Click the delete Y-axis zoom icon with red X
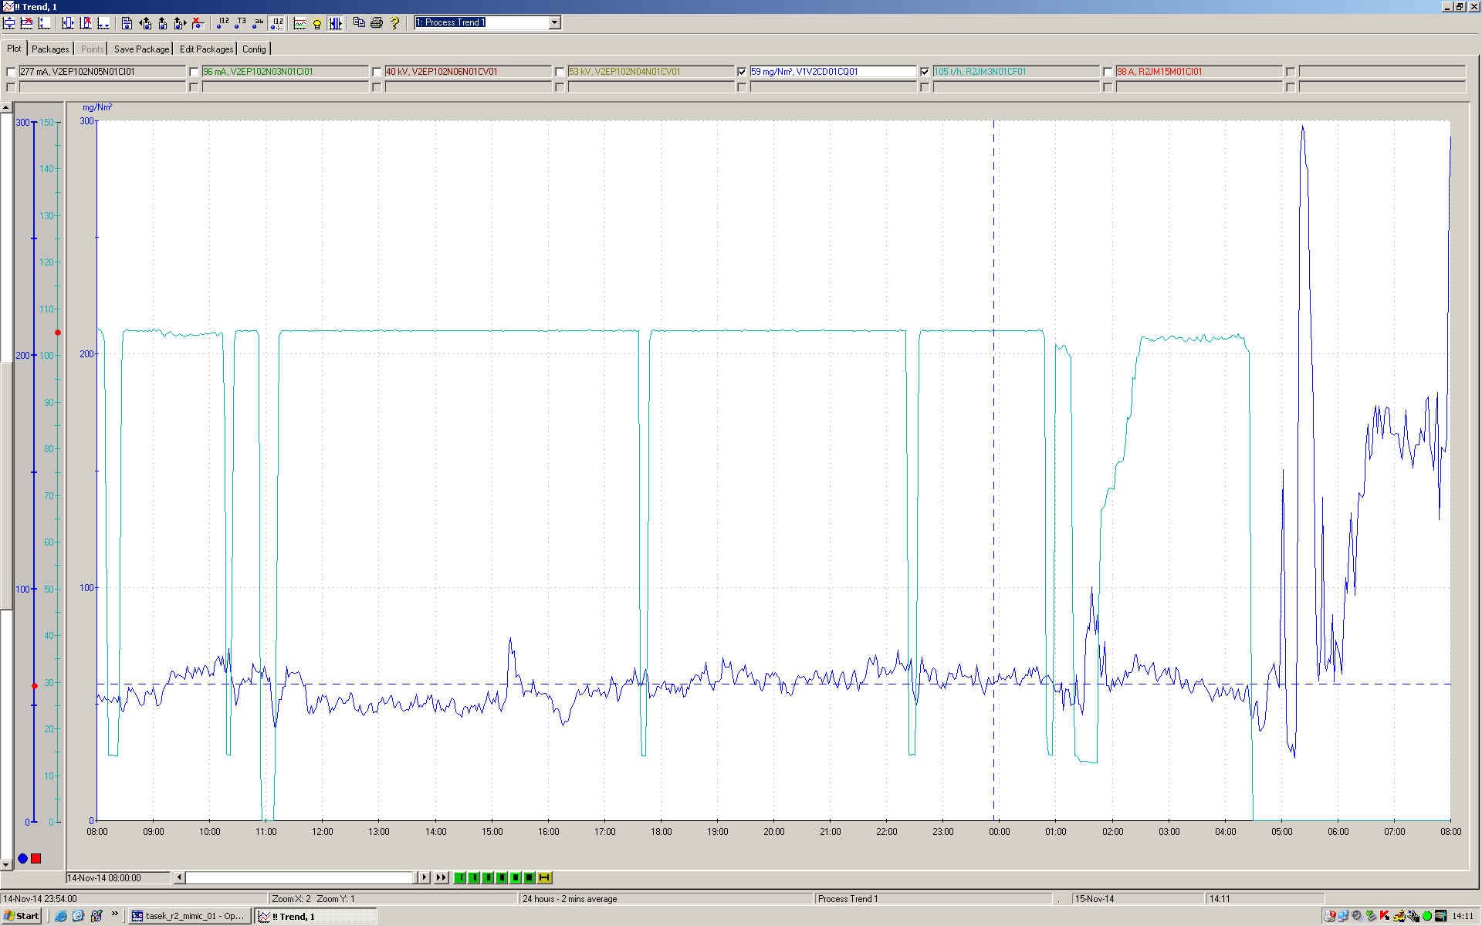Viewport: 1482px width, 926px height. 26,23
